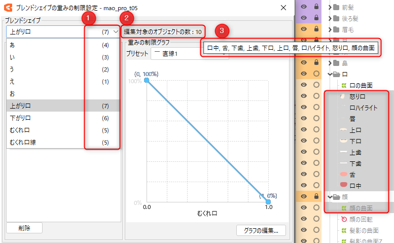The image size is (394, 243).
Task: Click the 口中 art mesh thumbnail icon
Action: tap(344, 185)
